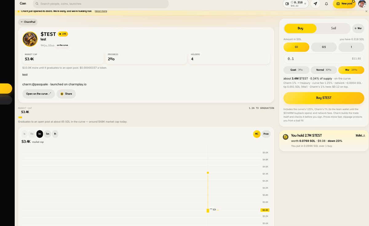Click the MARKET CAP $3.4K stat card
The image size is (369, 226).
point(63,57)
